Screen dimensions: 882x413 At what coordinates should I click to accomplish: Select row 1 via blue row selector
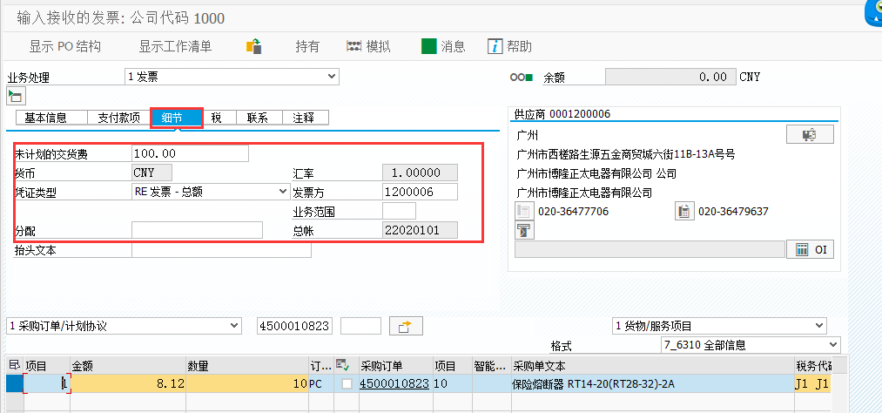click(14, 383)
